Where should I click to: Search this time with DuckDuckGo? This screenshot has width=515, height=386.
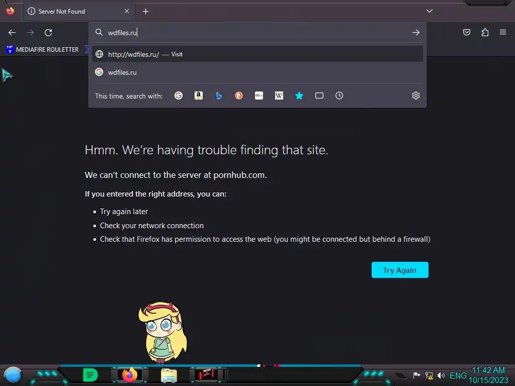pos(239,95)
